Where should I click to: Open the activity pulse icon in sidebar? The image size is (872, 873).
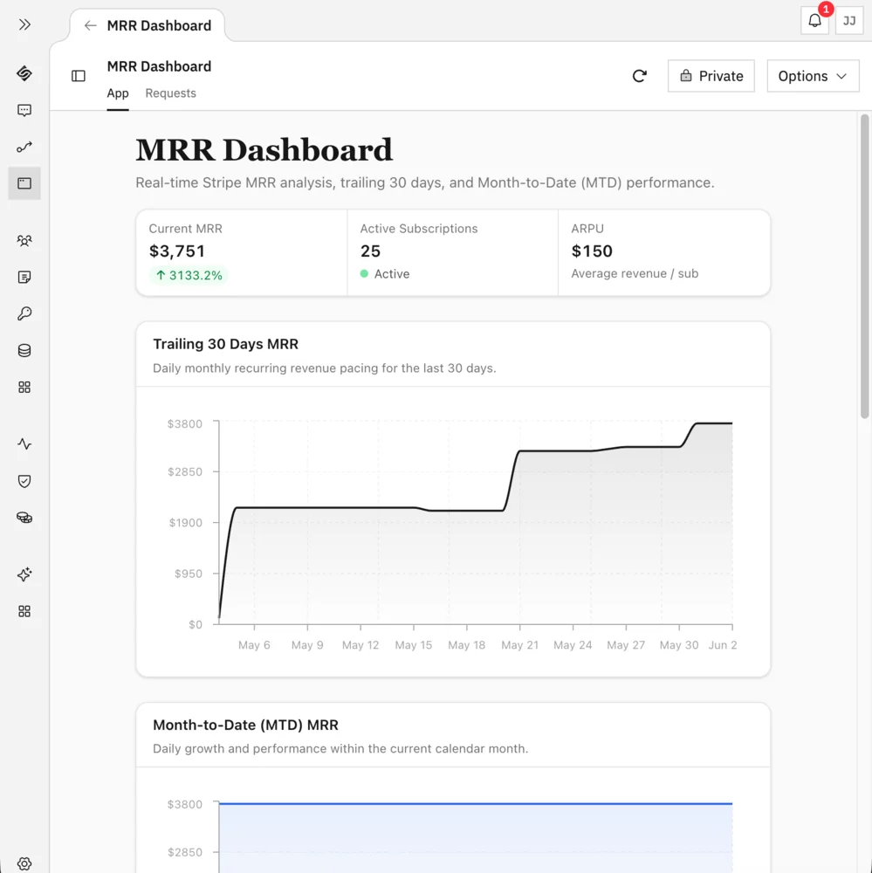pos(24,444)
